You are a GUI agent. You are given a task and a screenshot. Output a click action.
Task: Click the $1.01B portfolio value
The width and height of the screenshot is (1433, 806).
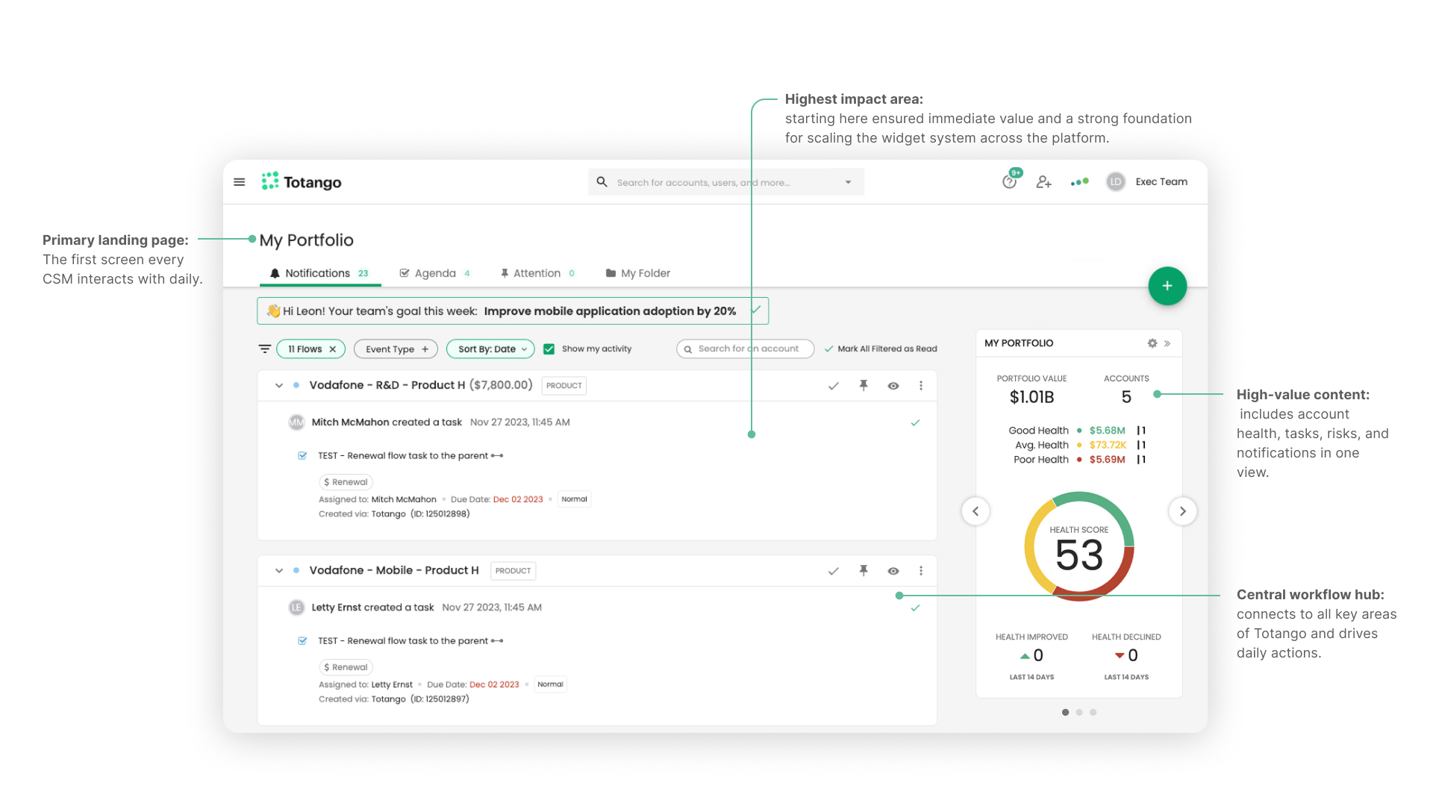1032,397
